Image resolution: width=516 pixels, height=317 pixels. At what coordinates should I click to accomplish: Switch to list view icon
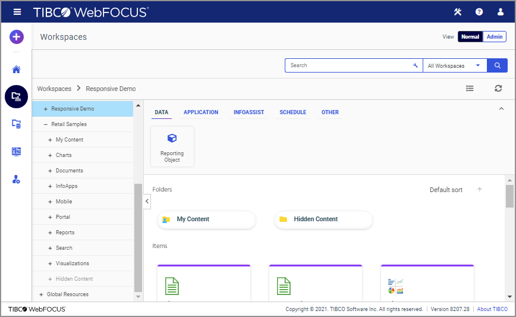click(x=470, y=88)
